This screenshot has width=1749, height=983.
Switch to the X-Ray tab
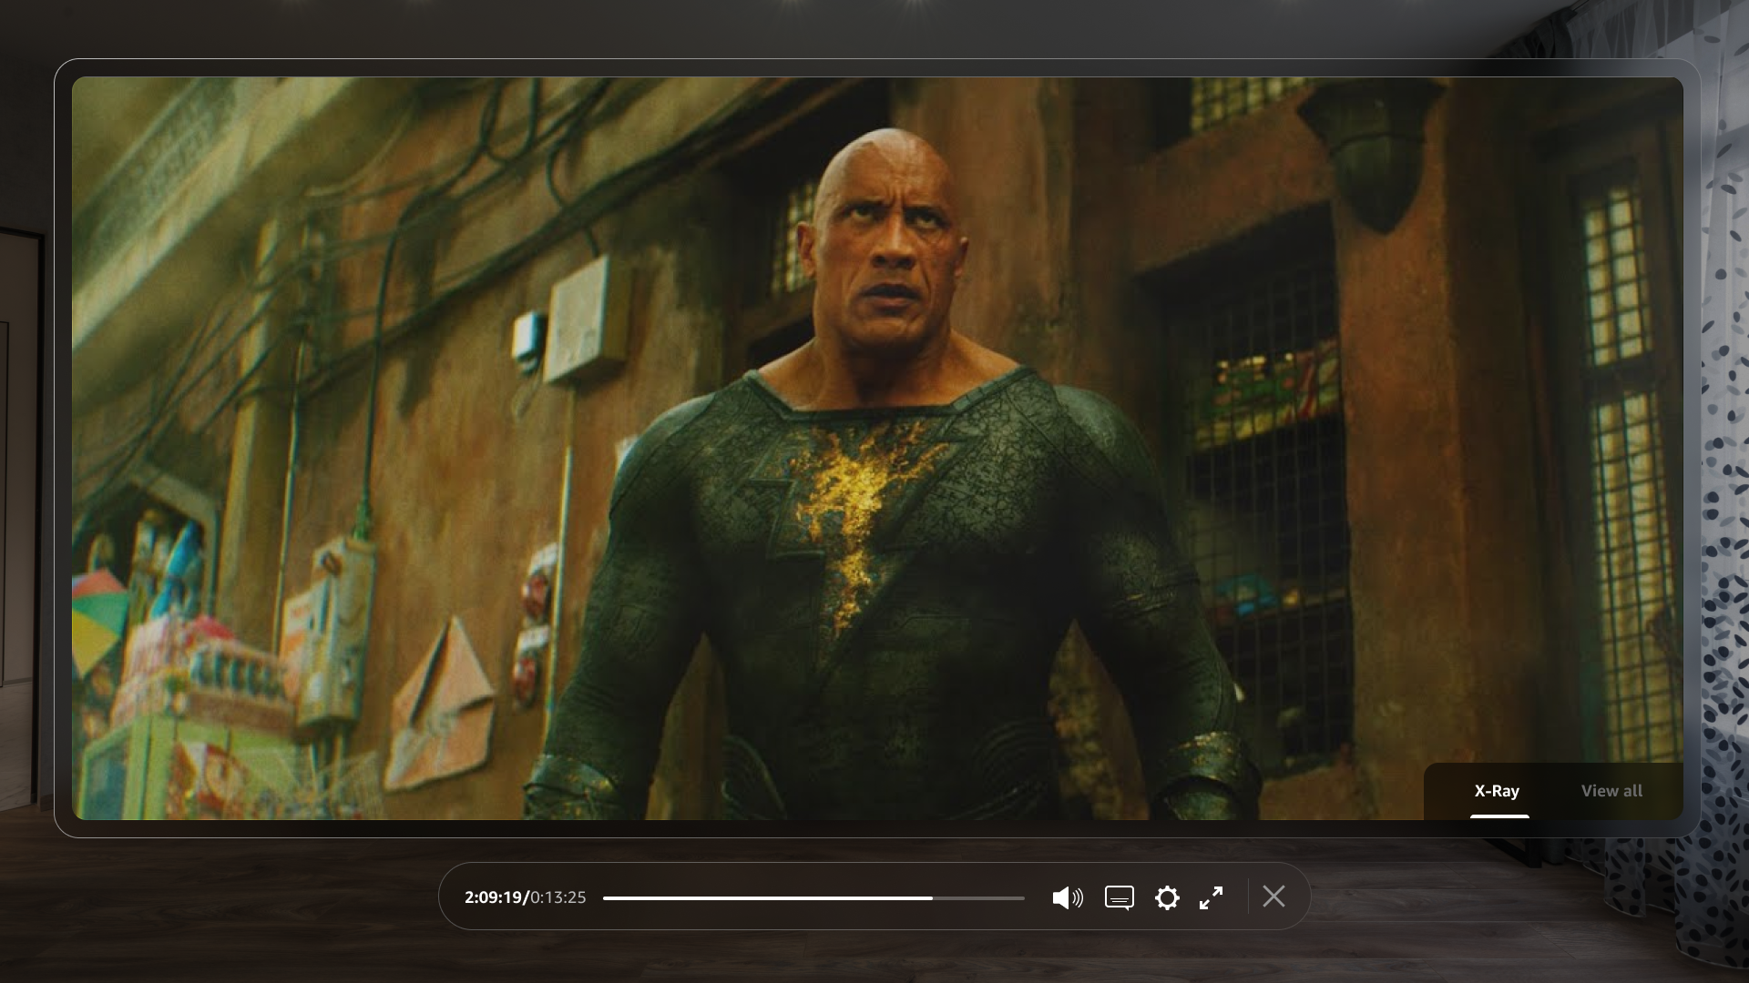click(x=1497, y=791)
